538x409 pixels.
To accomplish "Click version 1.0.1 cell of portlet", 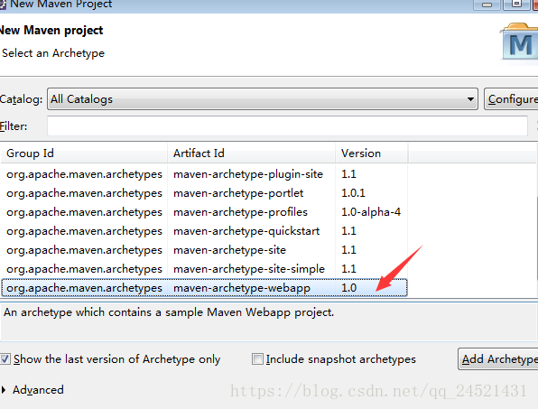I will coord(353,193).
